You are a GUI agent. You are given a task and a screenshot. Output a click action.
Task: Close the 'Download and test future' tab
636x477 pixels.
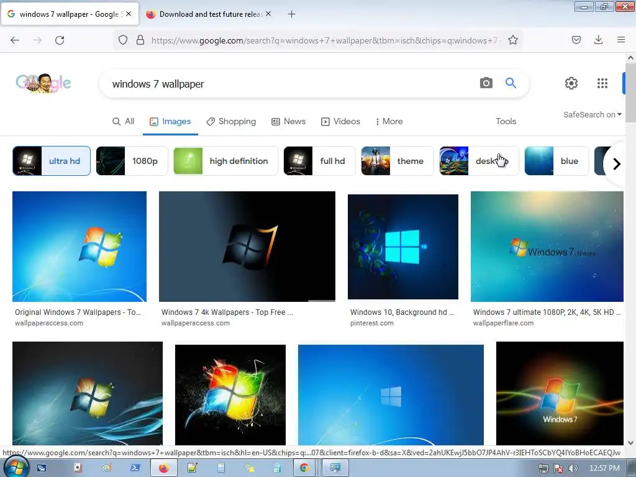click(x=268, y=14)
